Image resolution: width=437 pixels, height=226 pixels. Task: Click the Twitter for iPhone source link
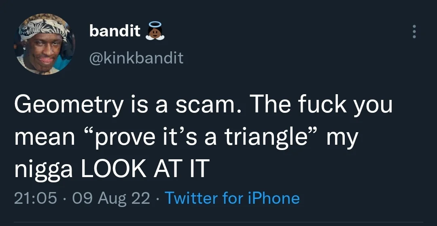[x=232, y=198]
